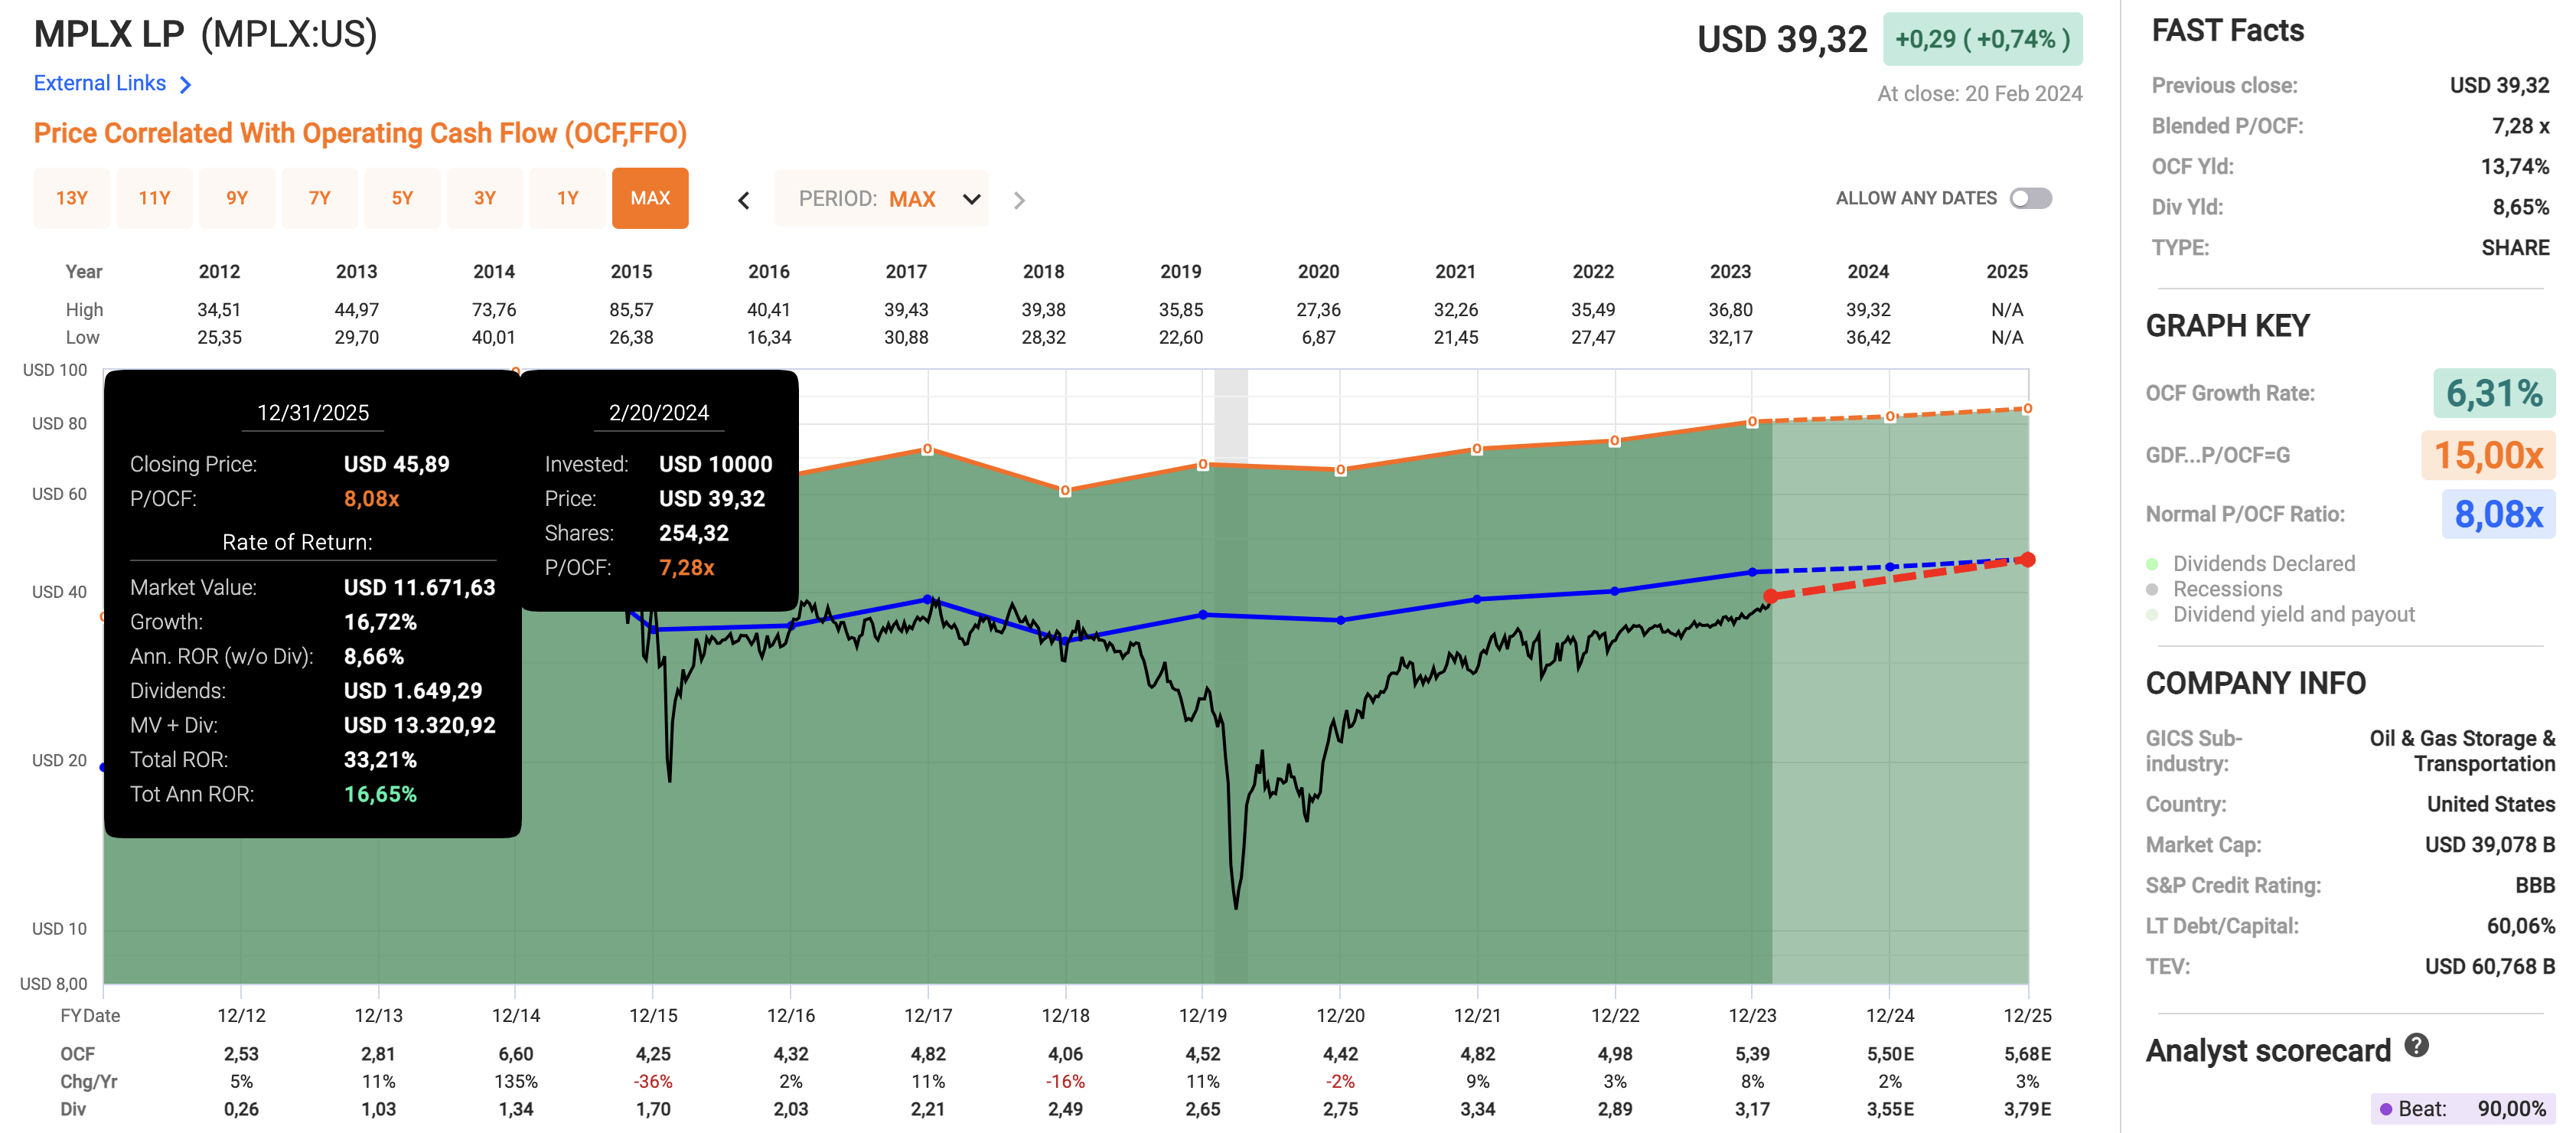Image resolution: width=2576 pixels, height=1133 pixels.
Task: Click the green Dividends Declared legend dot
Action: pos(2152,563)
